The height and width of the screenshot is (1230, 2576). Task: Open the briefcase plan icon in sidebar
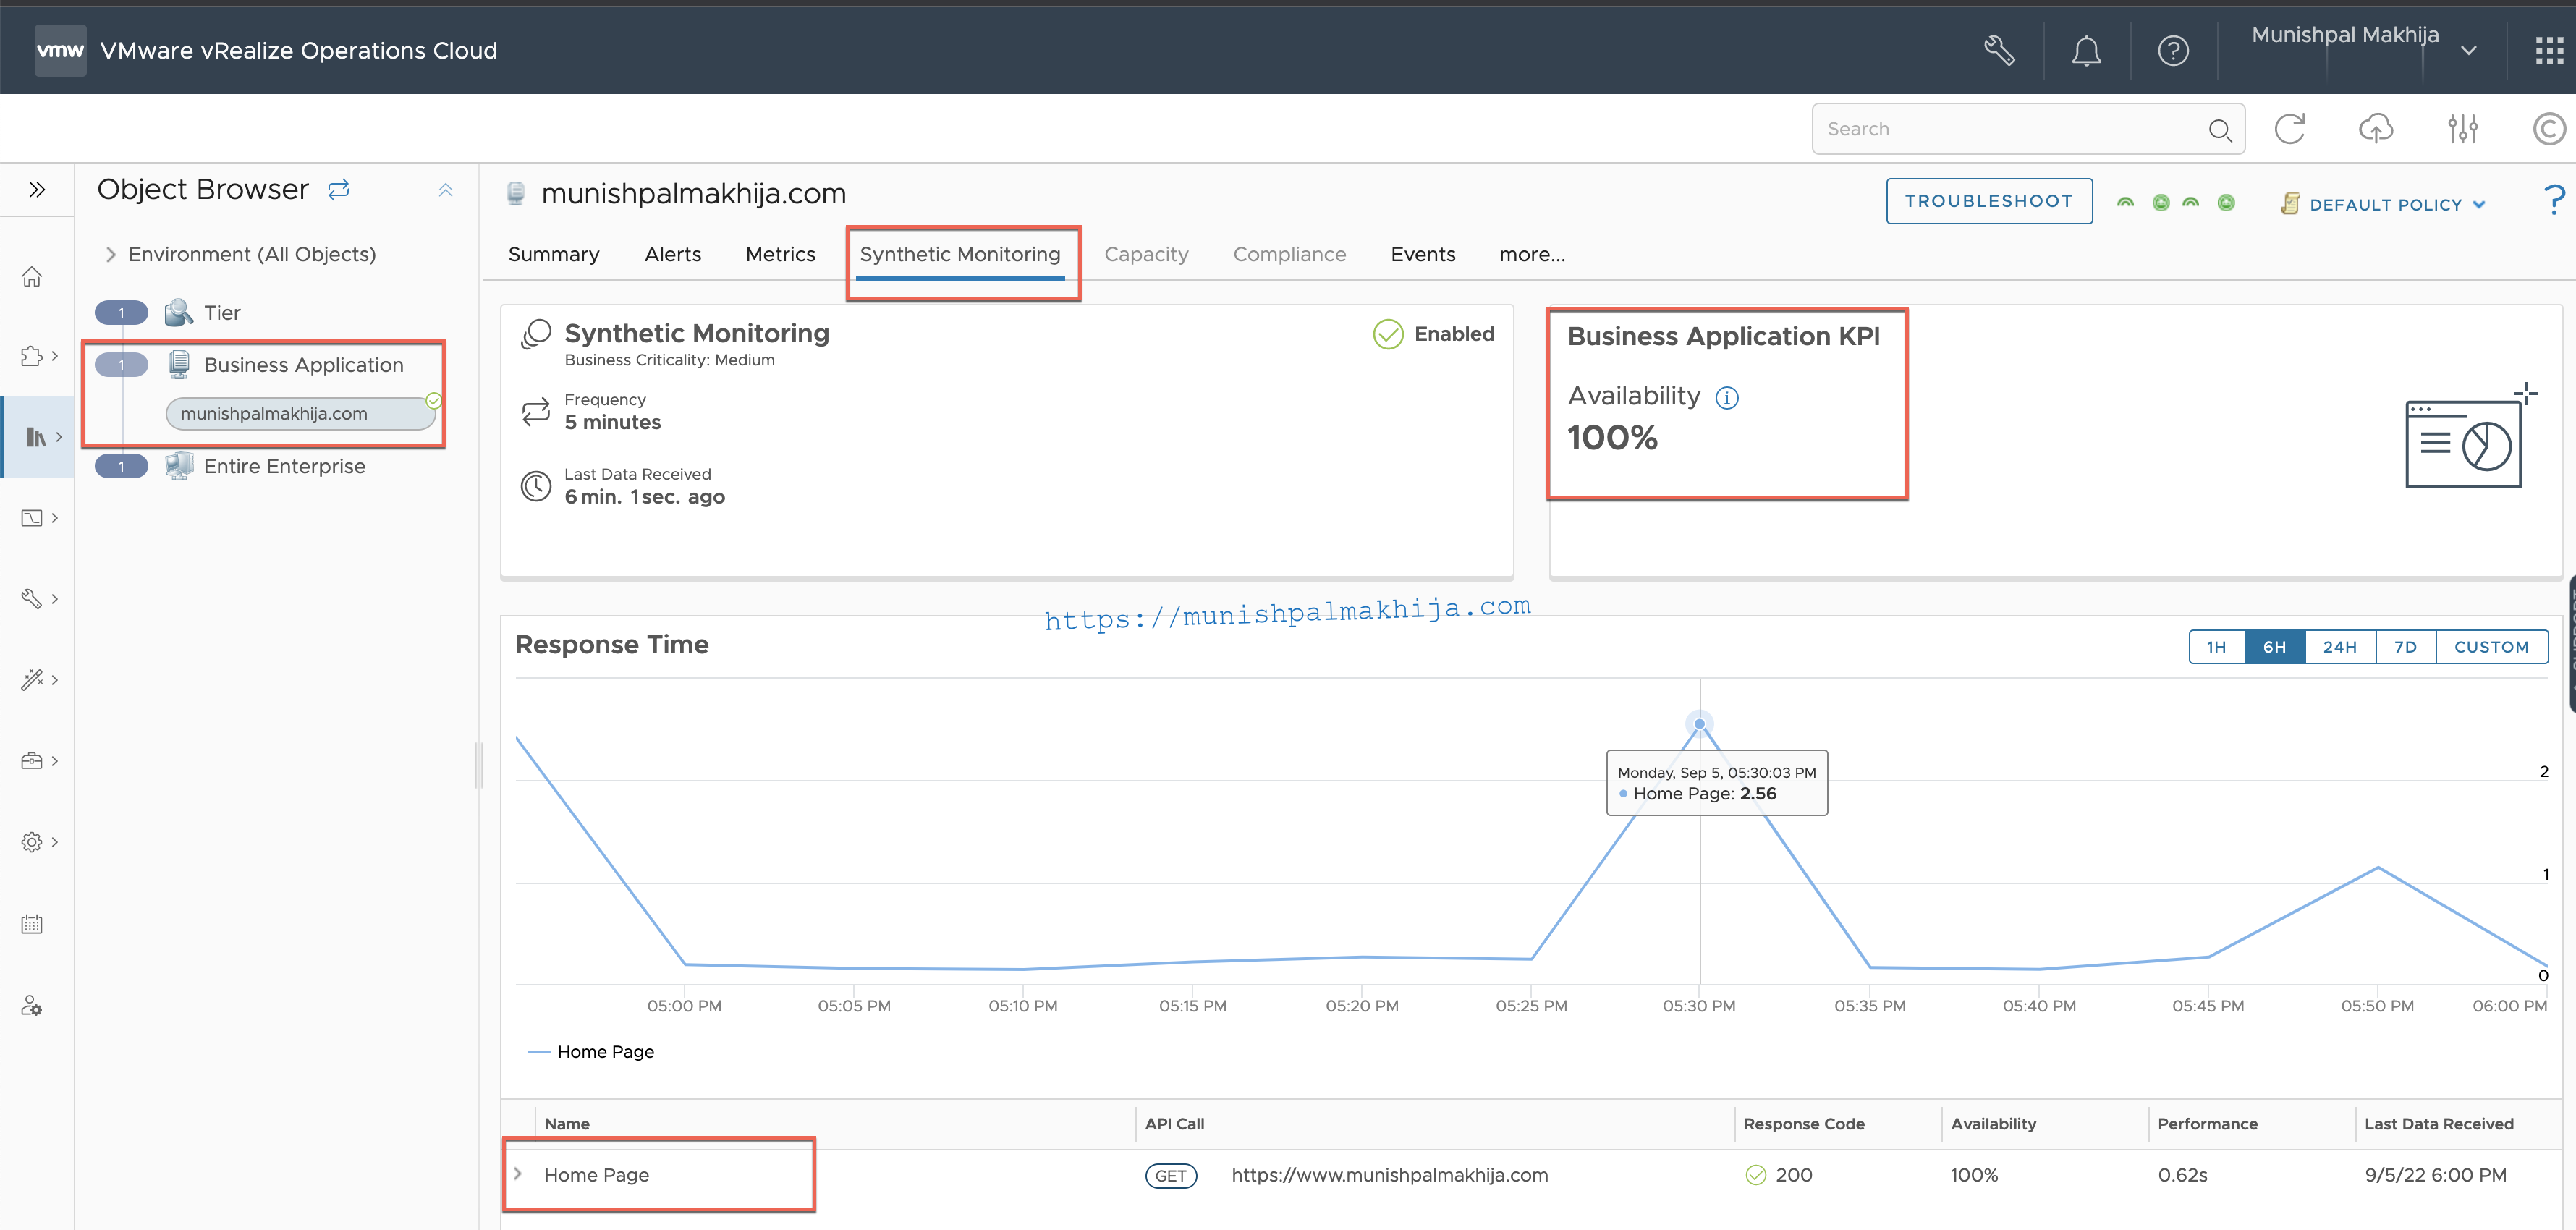coord(32,761)
